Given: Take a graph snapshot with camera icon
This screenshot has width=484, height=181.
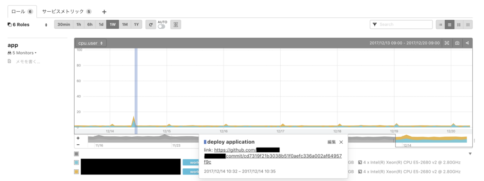Looking at the screenshot, I should pos(457,43).
